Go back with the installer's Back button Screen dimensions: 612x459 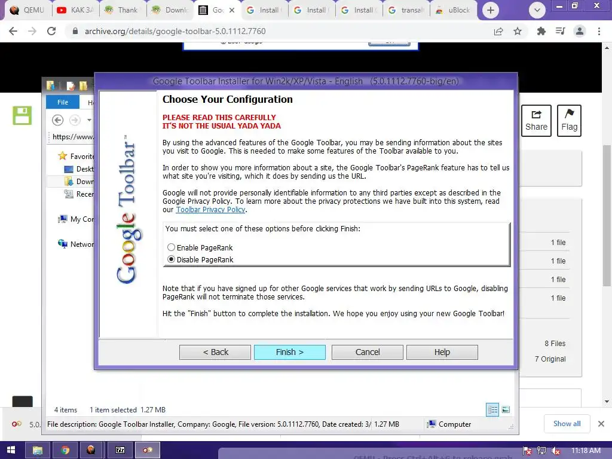pyautogui.click(x=215, y=352)
